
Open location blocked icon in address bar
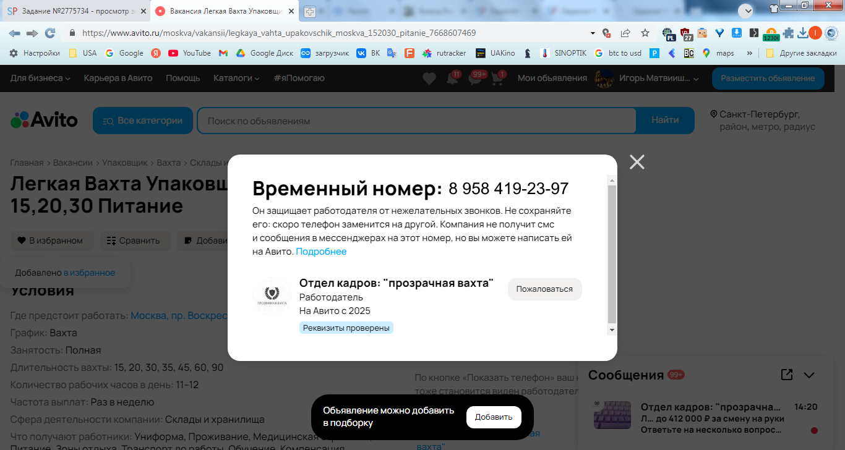point(607,33)
